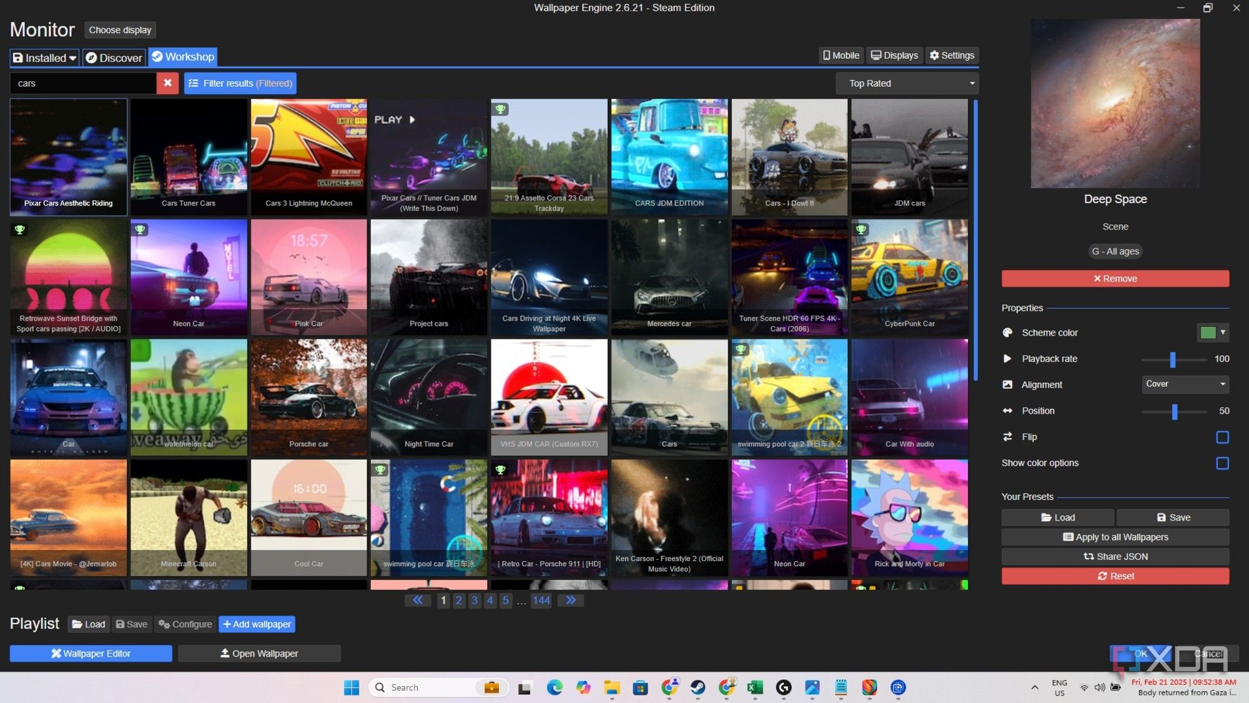This screenshot has width=1249, height=703.
Task: Open the Settings panel
Action: pos(952,55)
